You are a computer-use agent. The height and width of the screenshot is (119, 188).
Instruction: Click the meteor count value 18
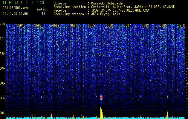point(43,14)
